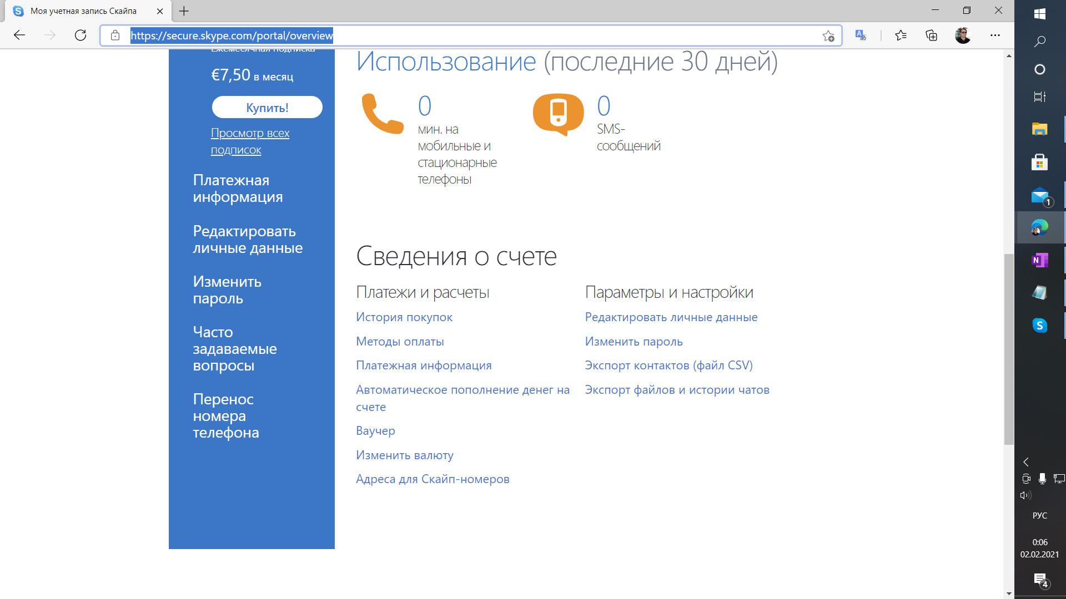Click the orange phone call icon
This screenshot has height=599, width=1066.
coord(383,114)
